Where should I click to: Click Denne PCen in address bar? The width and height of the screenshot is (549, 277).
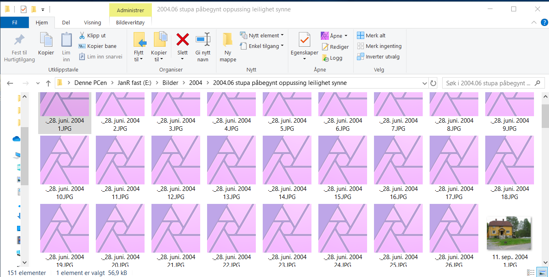tap(91, 83)
